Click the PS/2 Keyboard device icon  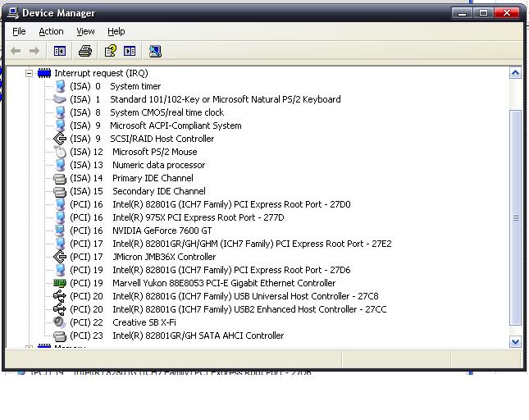click(60, 99)
